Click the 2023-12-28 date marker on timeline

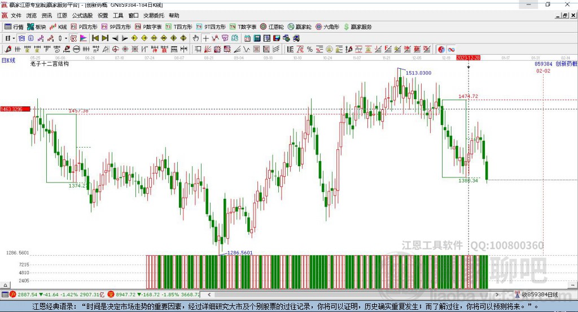click(468, 57)
